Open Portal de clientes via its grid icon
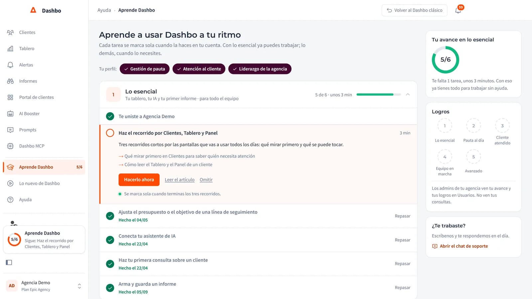Image resolution: width=532 pixels, height=299 pixels. (x=10, y=97)
